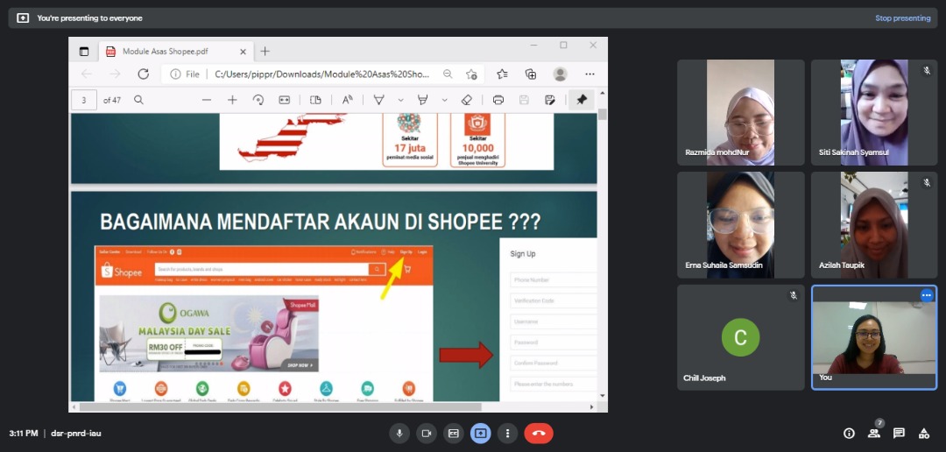The width and height of the screenshot is (946, 452).
Task: Start Read aloud for PDF
Action: 348,100
